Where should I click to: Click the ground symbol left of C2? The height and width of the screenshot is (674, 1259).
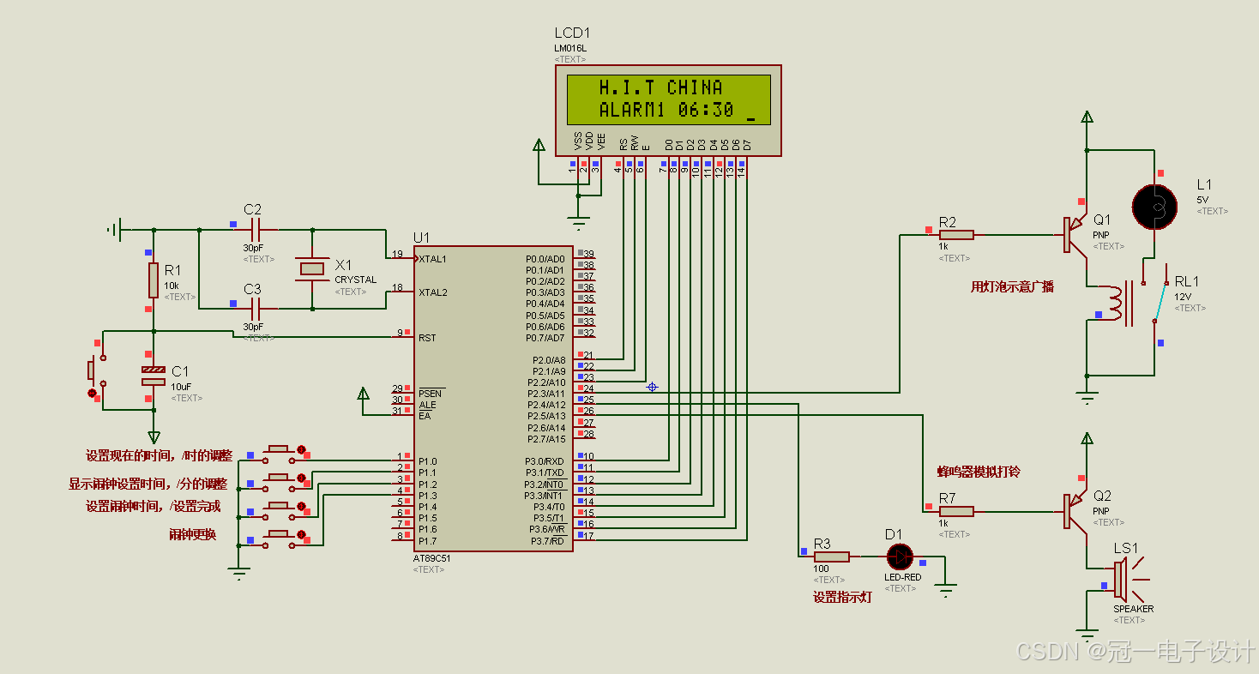click(114, 229)
